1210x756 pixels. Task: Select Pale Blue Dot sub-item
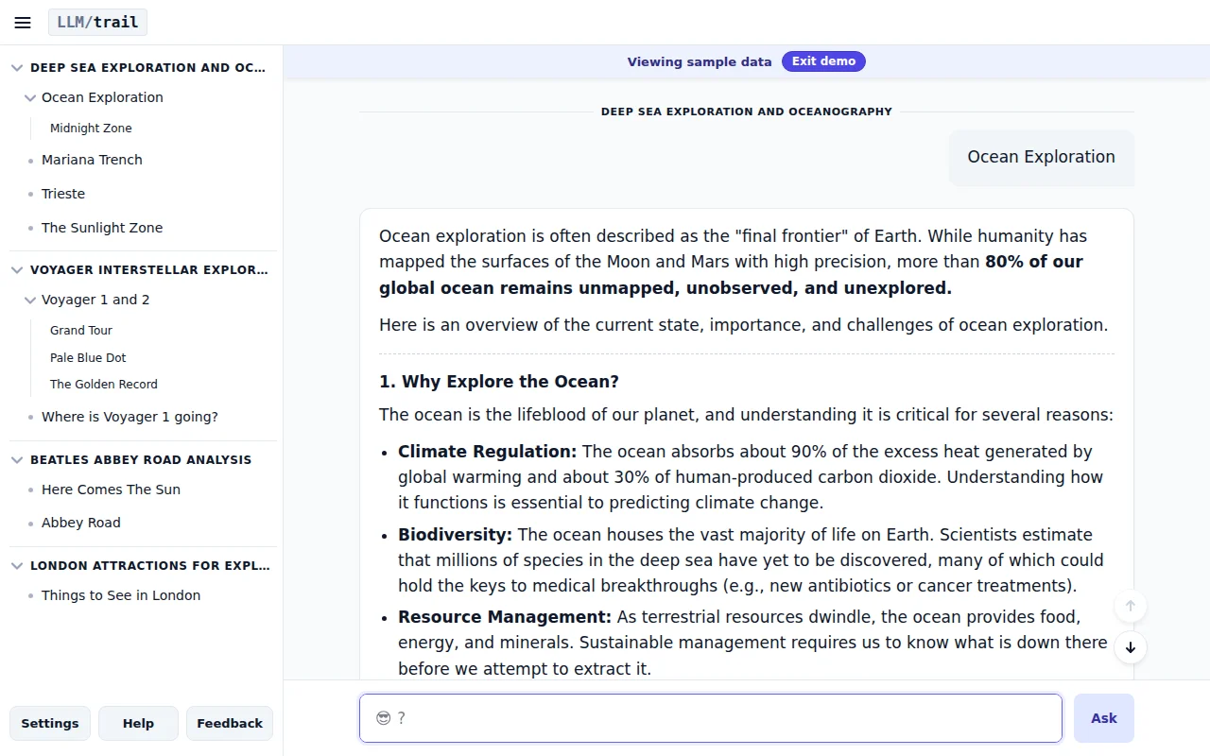click(88, 358)
